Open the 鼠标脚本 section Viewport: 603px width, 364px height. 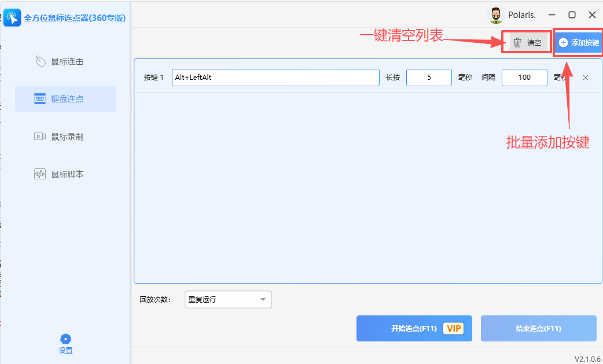[65, 174]
